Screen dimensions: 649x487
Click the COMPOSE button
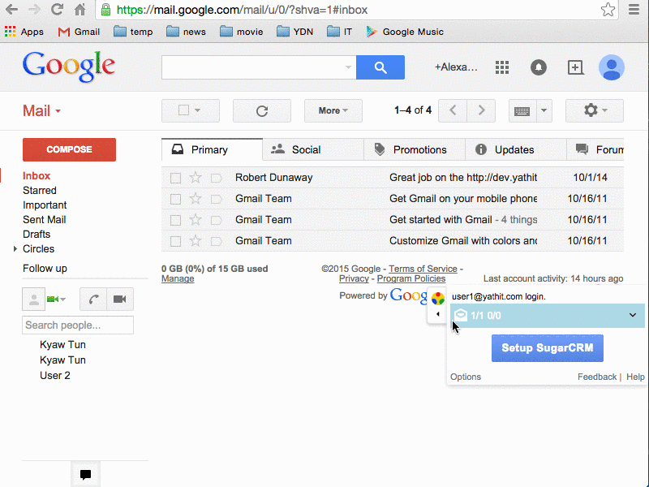(x=69, y=149)
